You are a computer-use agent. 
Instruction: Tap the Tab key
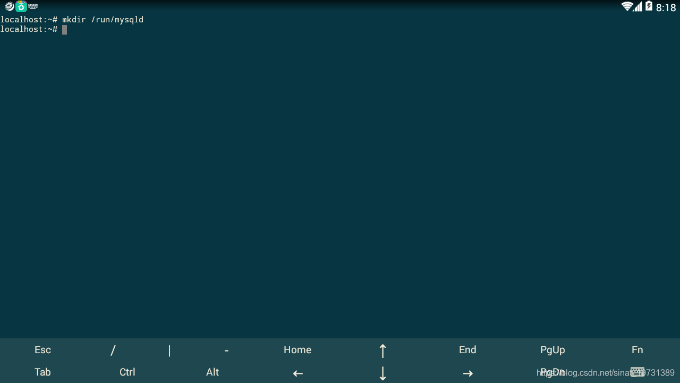(42, 372)
